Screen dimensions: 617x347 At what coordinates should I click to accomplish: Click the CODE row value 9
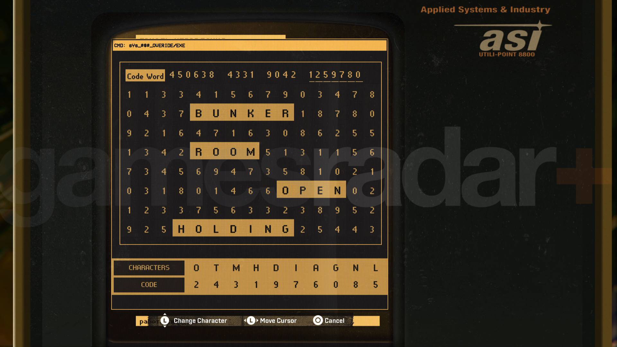pyautogui.click(x=274, y=284)
